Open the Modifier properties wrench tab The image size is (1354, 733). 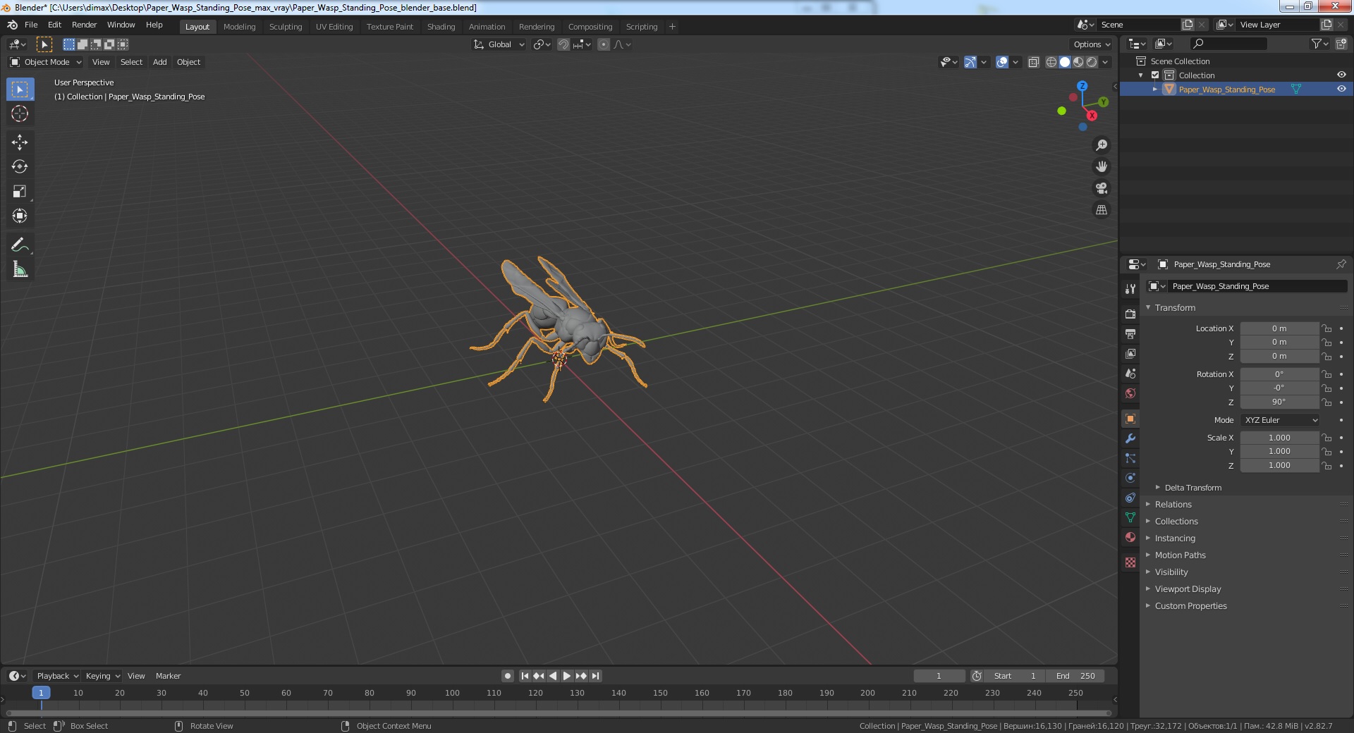pos(1130,438)
